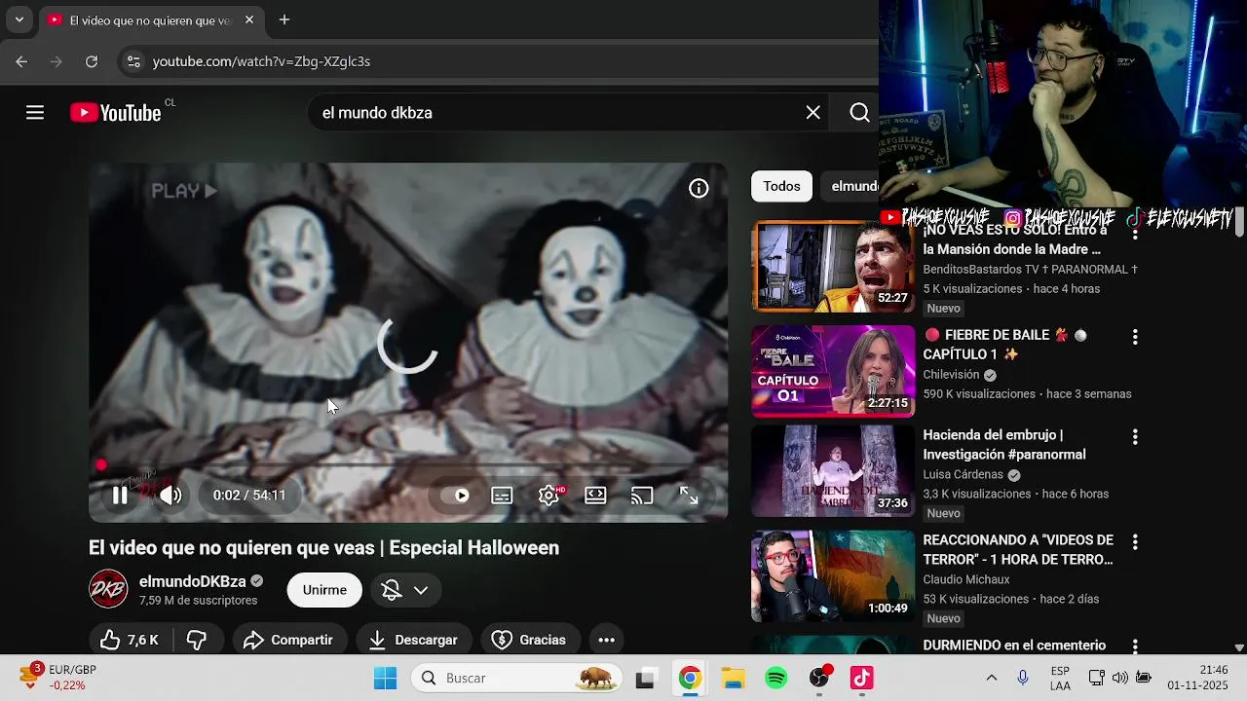Open options for Durmiendo en el cementerio
This screenshot has height=701, width=1247.
[1134, 646]
